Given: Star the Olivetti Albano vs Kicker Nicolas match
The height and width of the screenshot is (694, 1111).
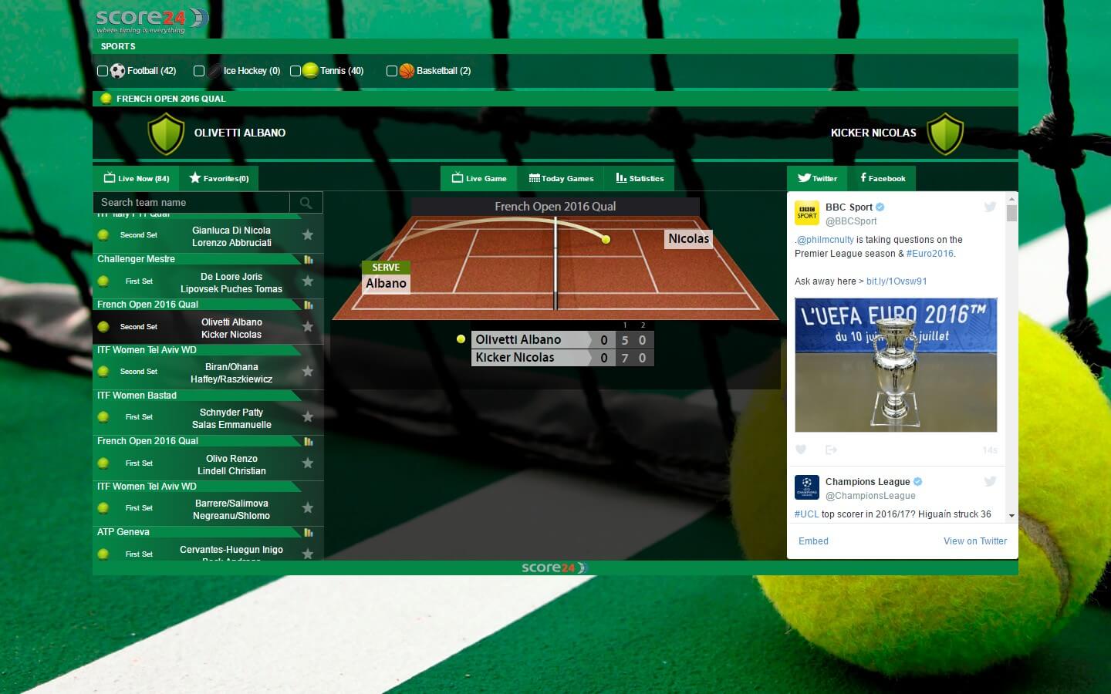Looking at the screenshot, I should point(308,327).
